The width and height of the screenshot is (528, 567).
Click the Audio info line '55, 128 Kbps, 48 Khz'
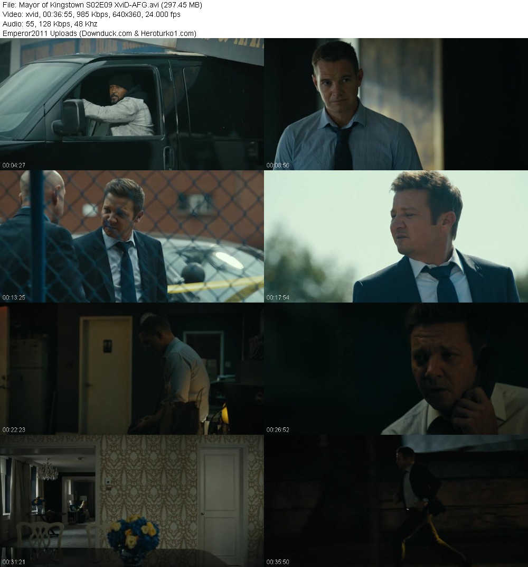(50, 24)
